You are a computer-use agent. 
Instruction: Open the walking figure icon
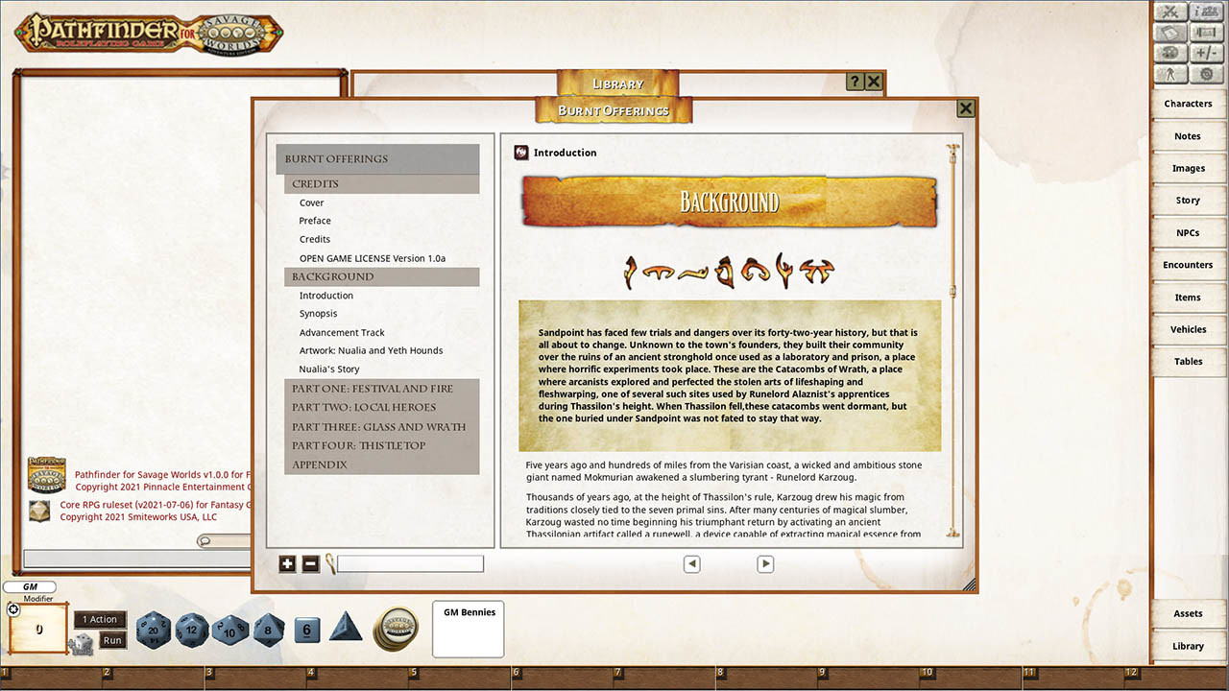[1170, 75]
